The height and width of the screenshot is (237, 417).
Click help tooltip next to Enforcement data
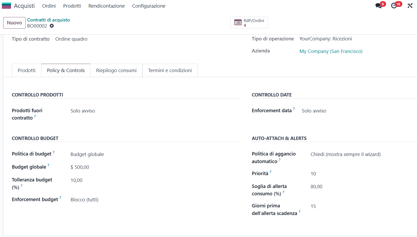(x=294, y=109)
